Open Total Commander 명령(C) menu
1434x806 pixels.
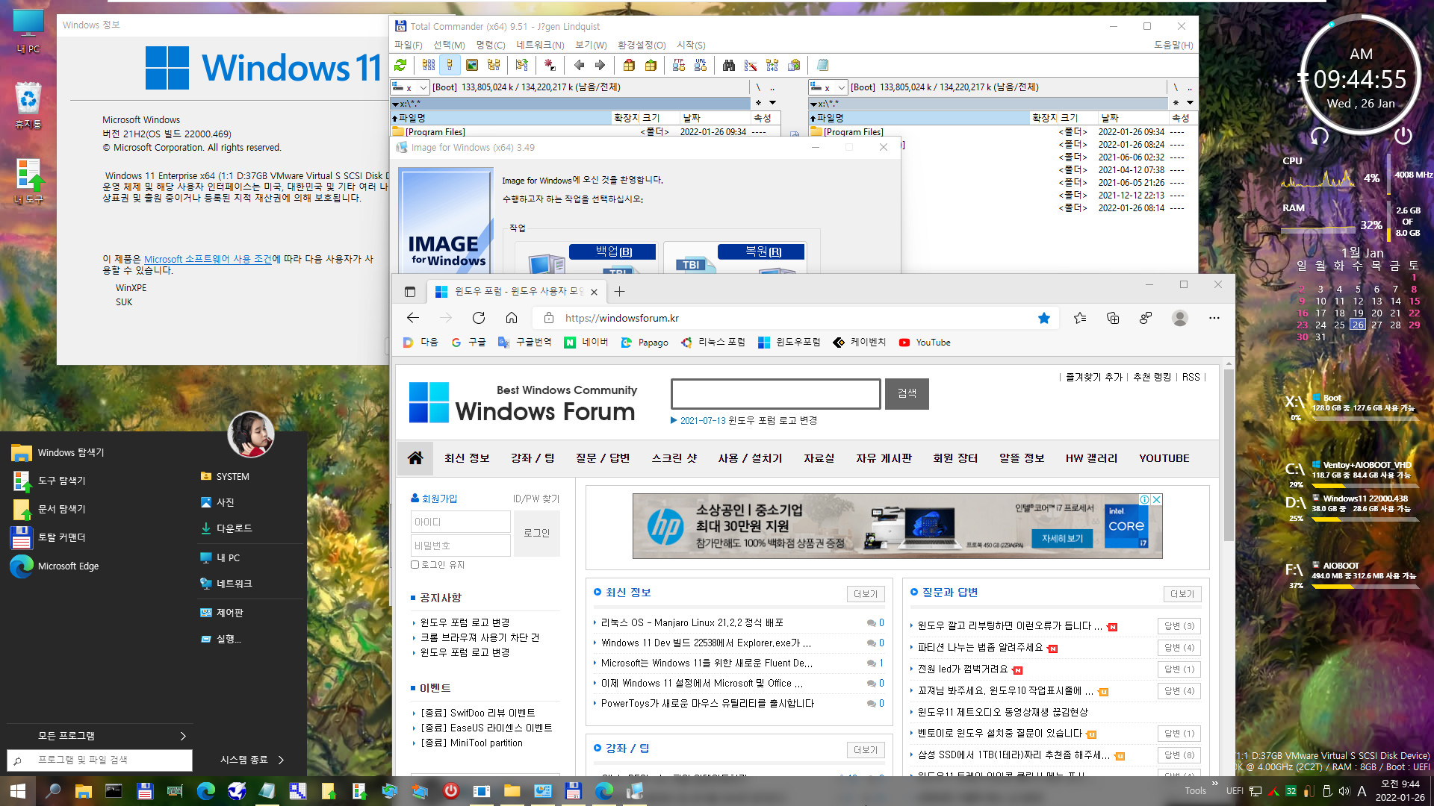tap(491, 45)
